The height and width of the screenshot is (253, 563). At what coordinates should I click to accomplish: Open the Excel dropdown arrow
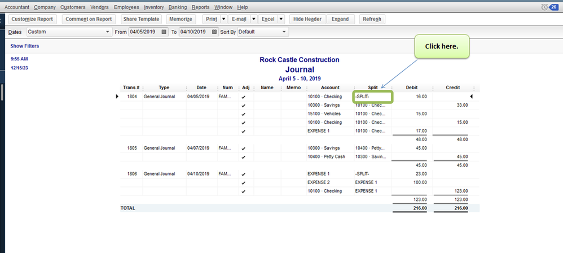pyautogui.click(x=281, y=19)
